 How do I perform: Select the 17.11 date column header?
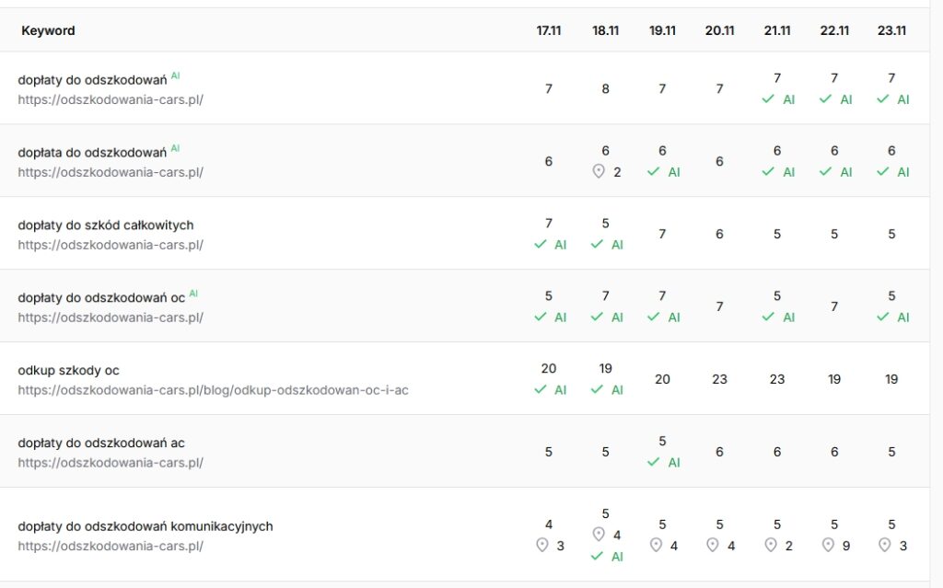(x=549, y=30)
